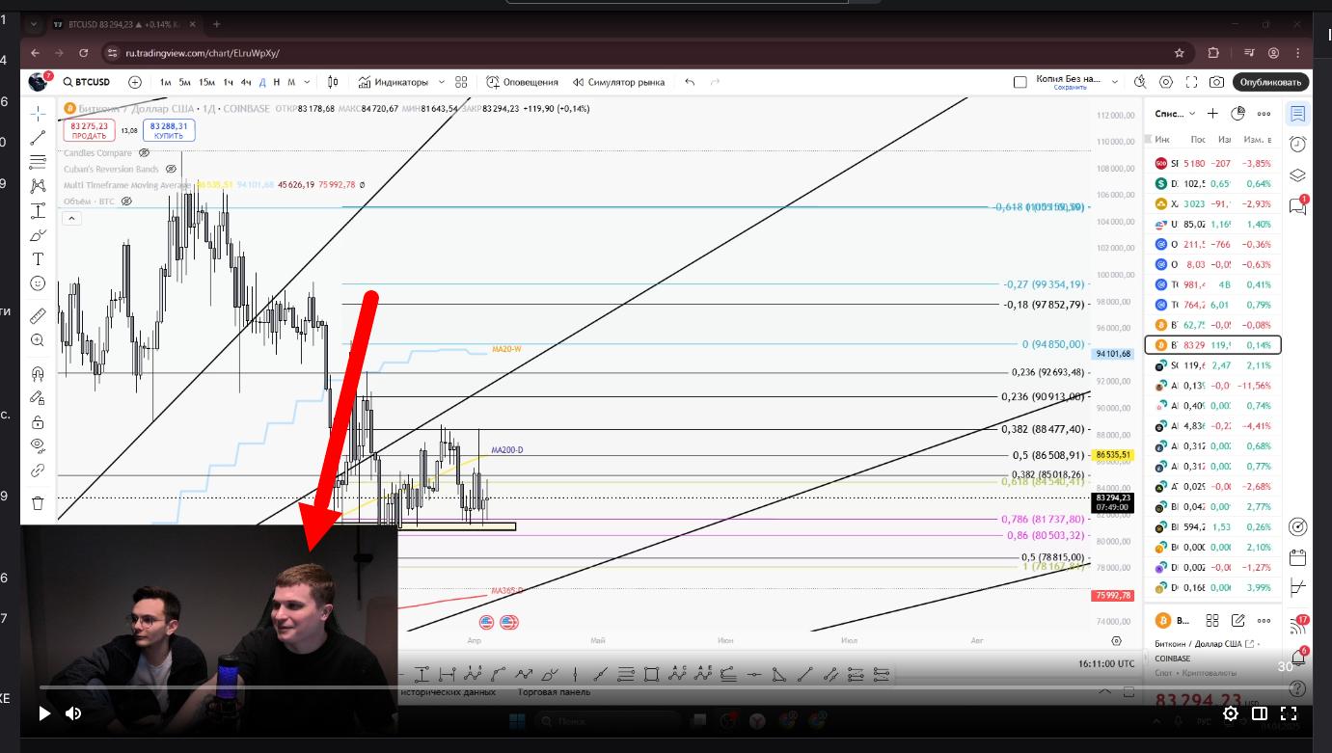
Task: Mute the video volume
Action: [x=73, y=713]
